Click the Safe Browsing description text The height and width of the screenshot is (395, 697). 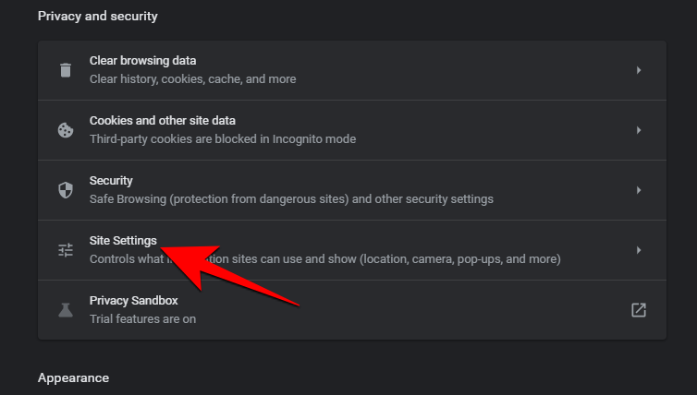point(291,199)
